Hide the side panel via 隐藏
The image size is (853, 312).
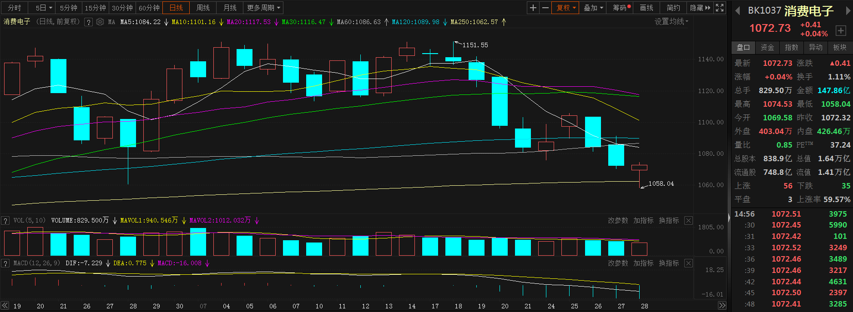click(700, 8)
